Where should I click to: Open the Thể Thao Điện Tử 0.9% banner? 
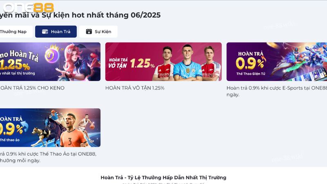click(277, 62)
